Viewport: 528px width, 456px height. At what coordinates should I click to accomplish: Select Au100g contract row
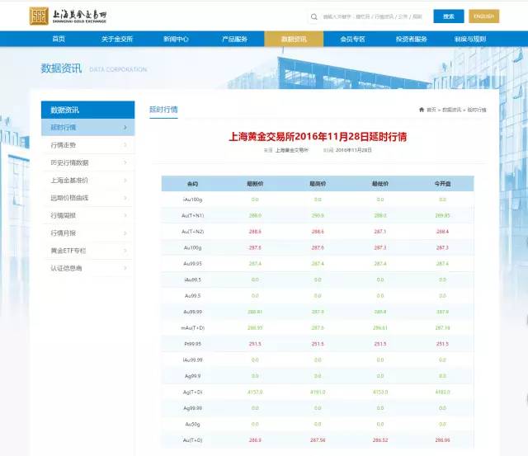(318, 247)
